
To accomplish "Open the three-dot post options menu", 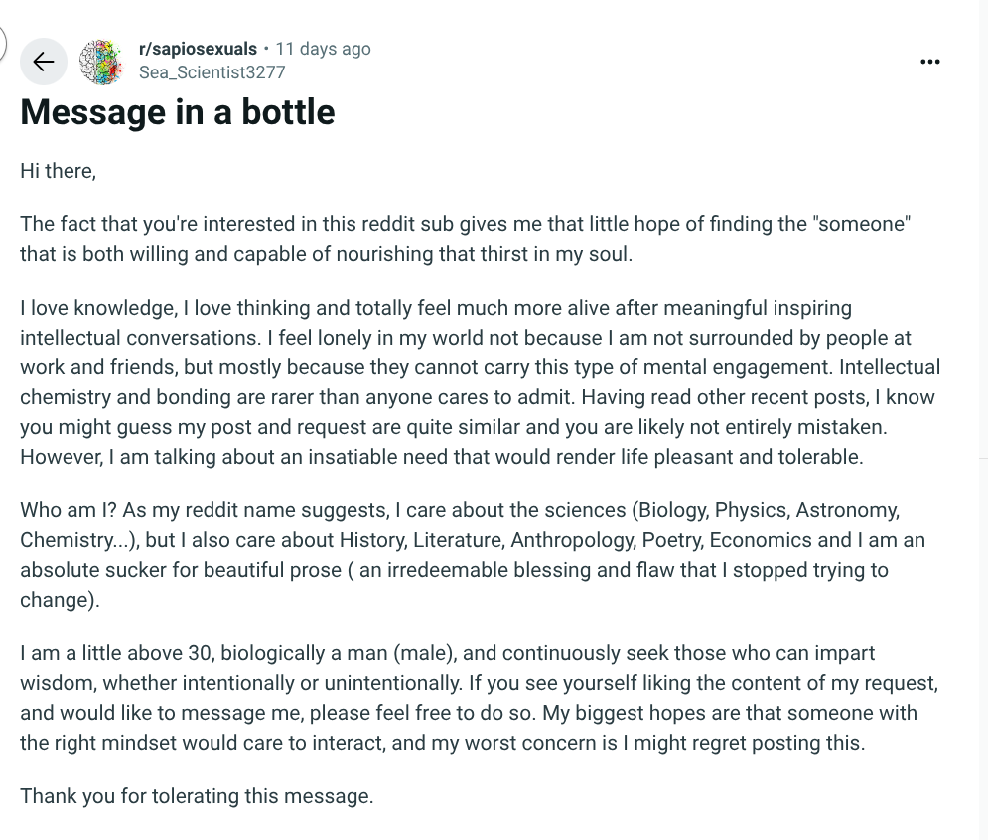I will point(930,62).
